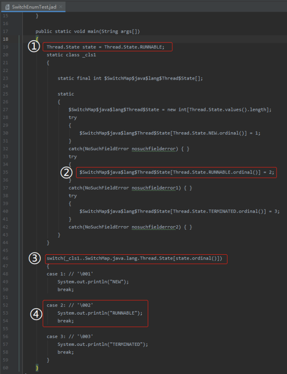Click 'case 1: // '\001'' line
The width and height of the screenshot is (287, 374).
70,274
